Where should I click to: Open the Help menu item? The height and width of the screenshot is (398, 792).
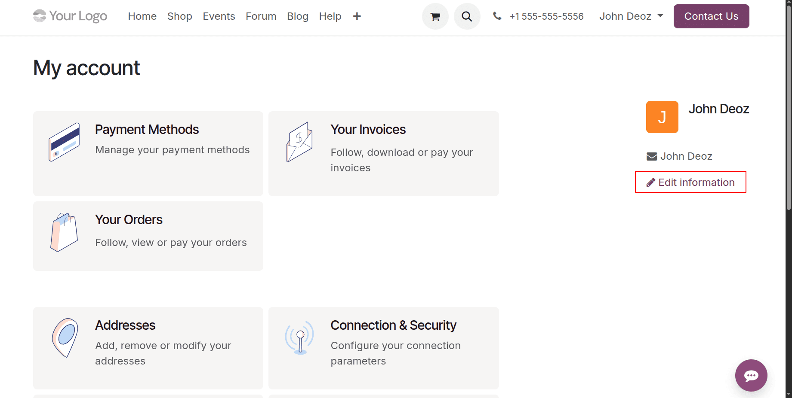click(x=330, y=16)
